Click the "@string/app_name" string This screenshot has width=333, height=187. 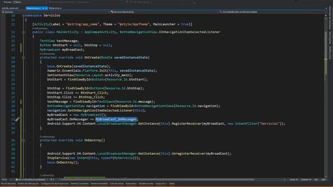coord(83,24)
